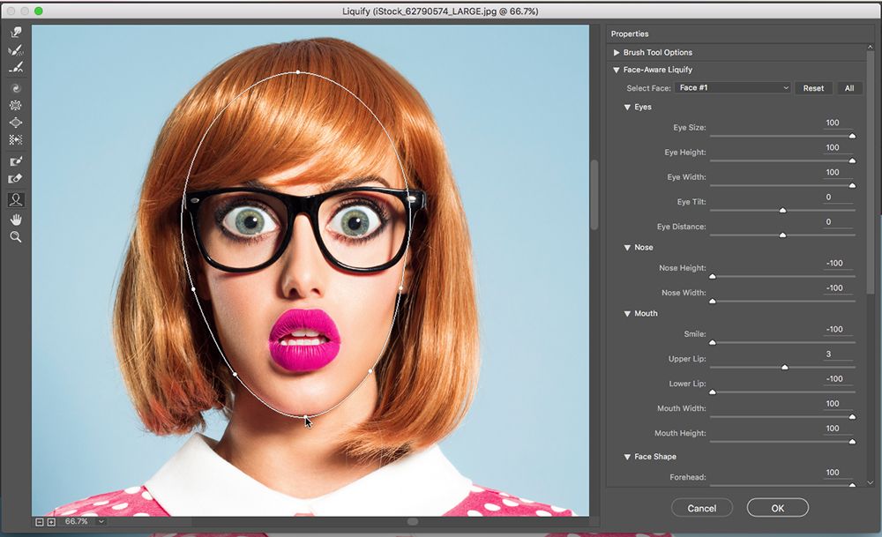Image resolution: width=882 pixels, height=537 pixels.
Task: Select the Face tool
Action: (15, 199)
